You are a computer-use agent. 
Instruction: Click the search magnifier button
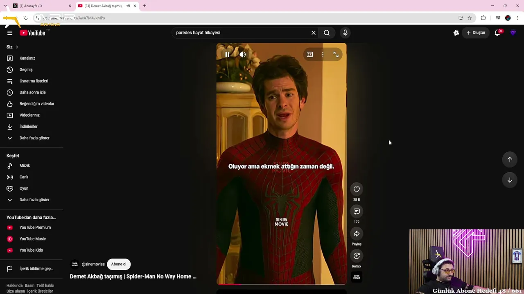click(327, 33)
